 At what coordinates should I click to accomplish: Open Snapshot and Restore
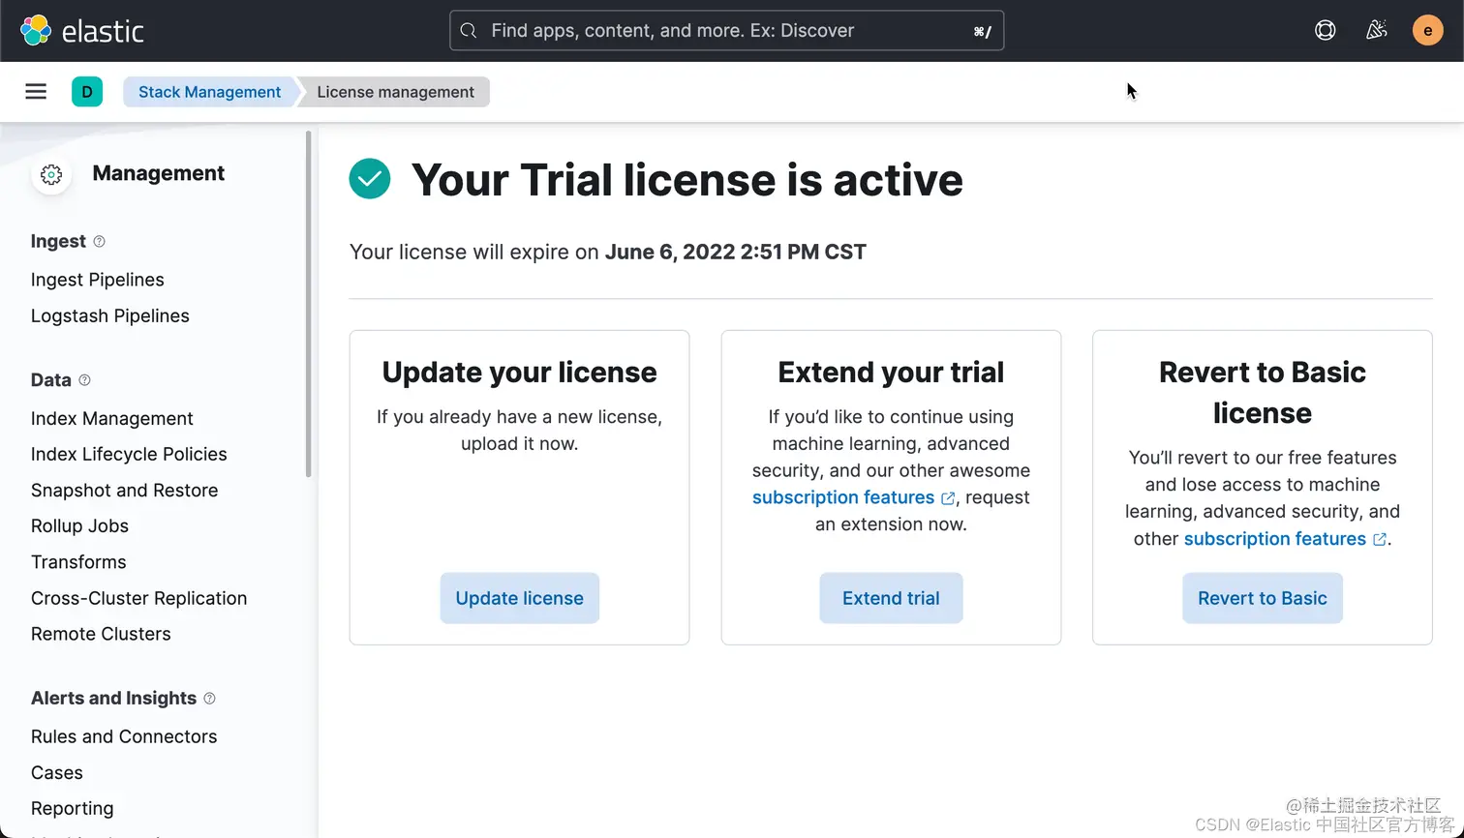pos(125,491)
